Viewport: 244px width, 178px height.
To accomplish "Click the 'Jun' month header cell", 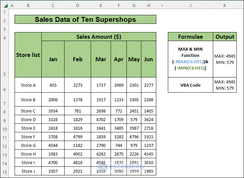I will coord(149,59).
